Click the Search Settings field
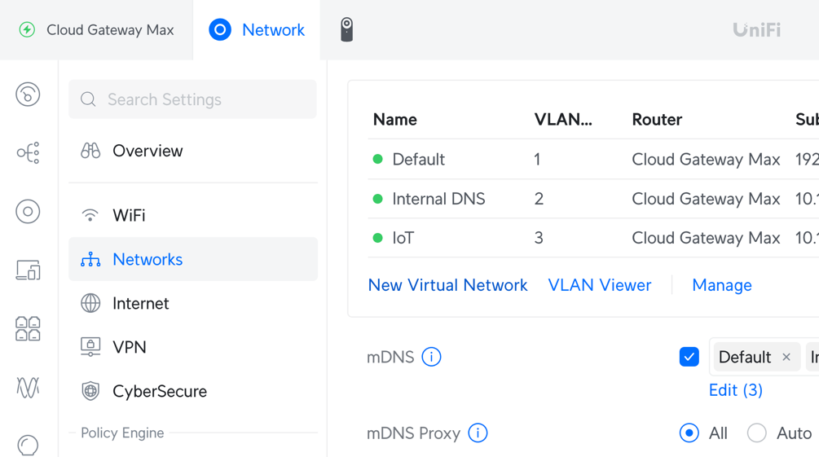Viewport: 819px width, 457px height. pyautogui.click(x=193, y=99)
